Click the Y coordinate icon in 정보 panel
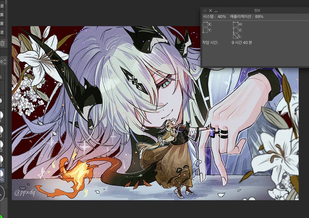 pyautogui.click(x=205, y=30)
